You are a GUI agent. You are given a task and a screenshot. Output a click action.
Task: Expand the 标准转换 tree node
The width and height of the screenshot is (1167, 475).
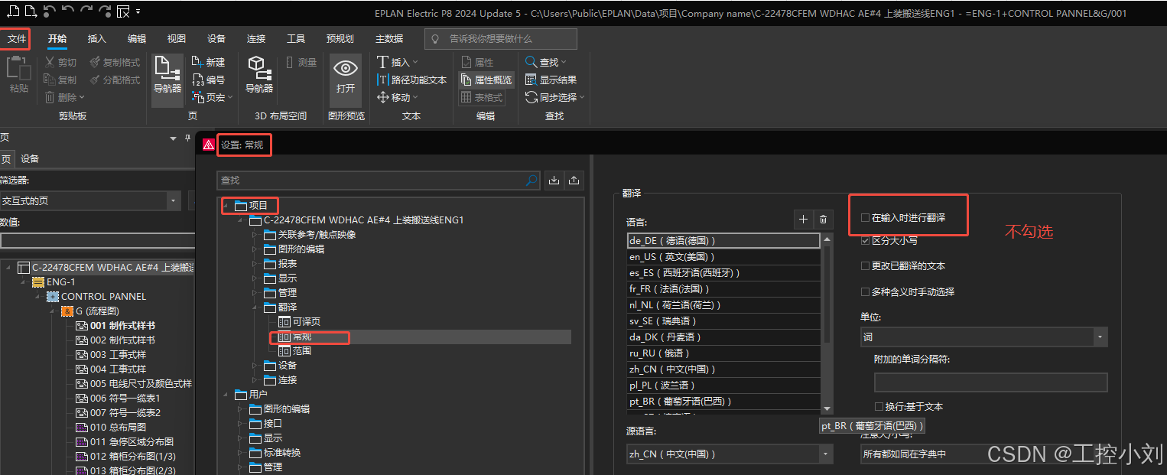tap(241, 453)
